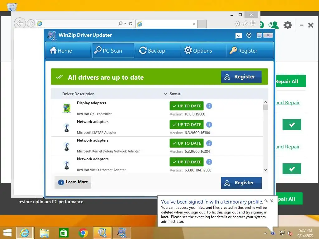Show info for Microsoft ISATAP Adapter driver

tap(209, 124)
